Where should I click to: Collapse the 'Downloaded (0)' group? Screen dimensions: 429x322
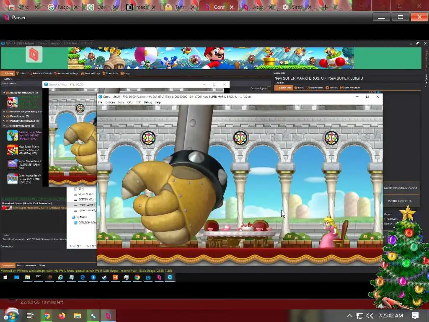(x=3, y=117)
